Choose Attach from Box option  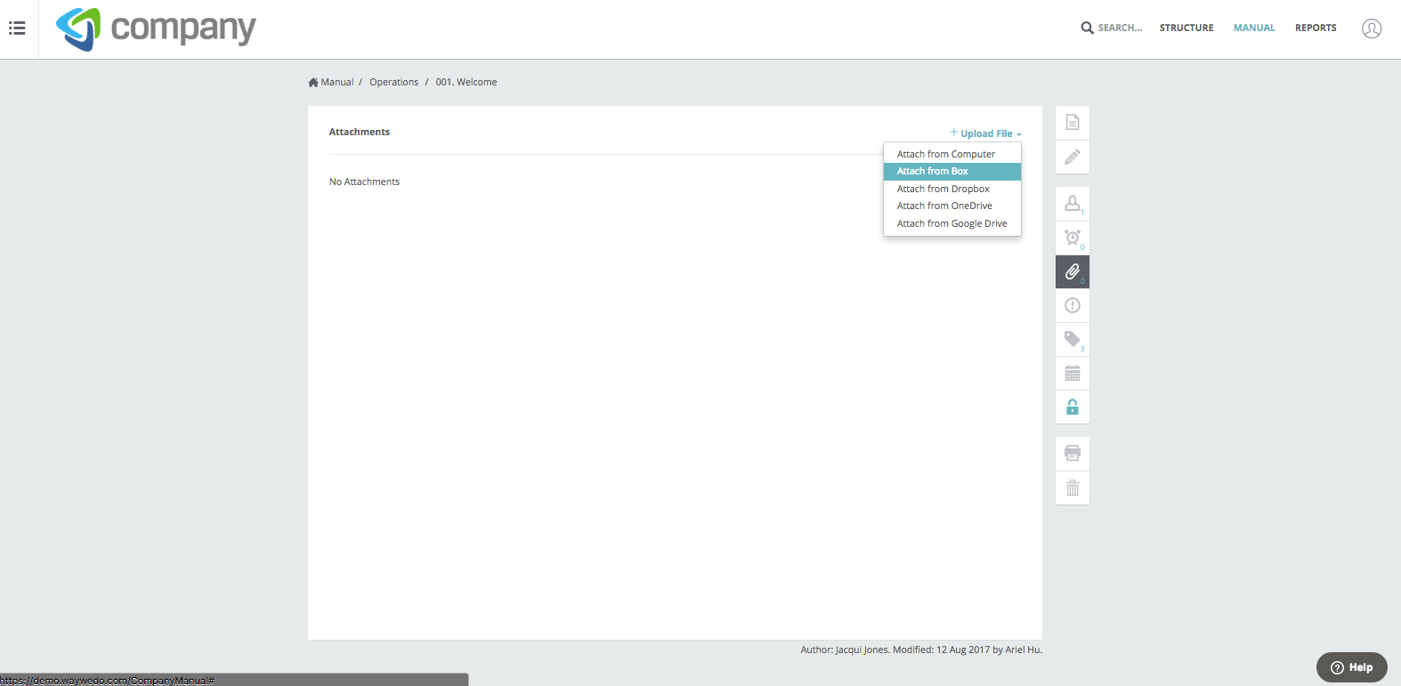coord(932,171)
